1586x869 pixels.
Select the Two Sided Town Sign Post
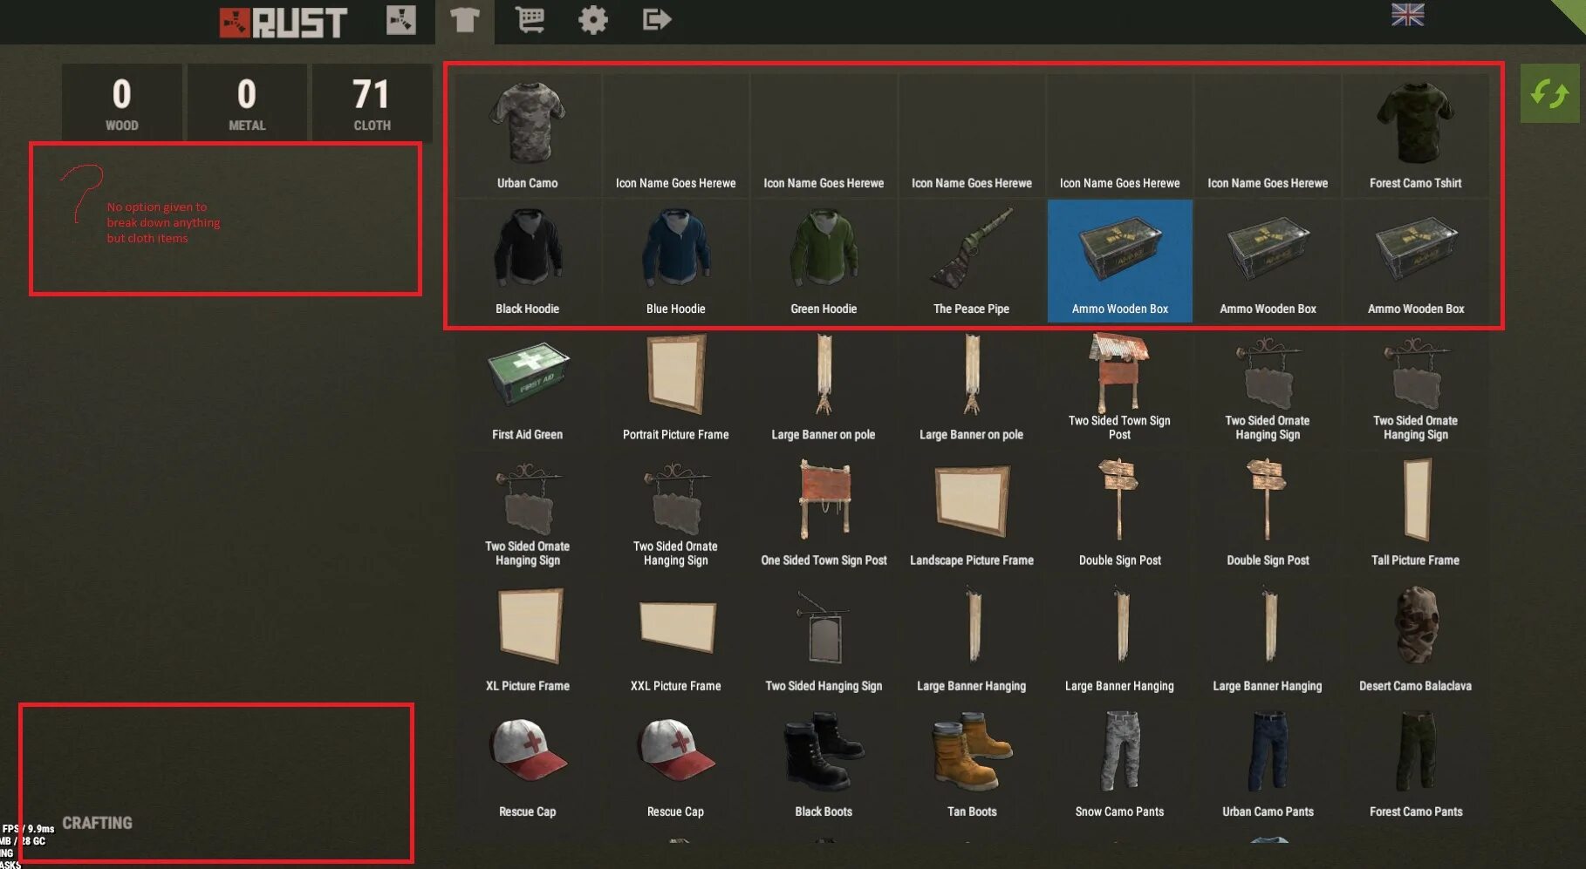1119,386
